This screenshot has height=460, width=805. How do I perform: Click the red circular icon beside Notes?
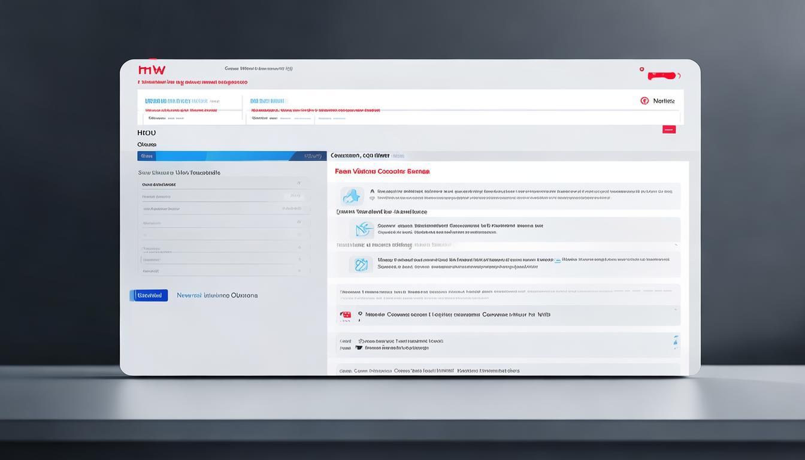point(644,101)
